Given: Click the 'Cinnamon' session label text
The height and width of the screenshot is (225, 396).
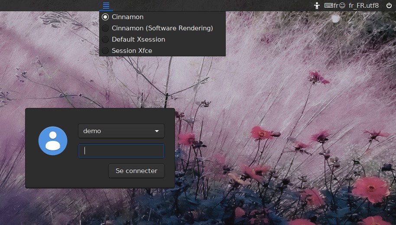Looking at the screenshot, I should [x=127, y=17].
